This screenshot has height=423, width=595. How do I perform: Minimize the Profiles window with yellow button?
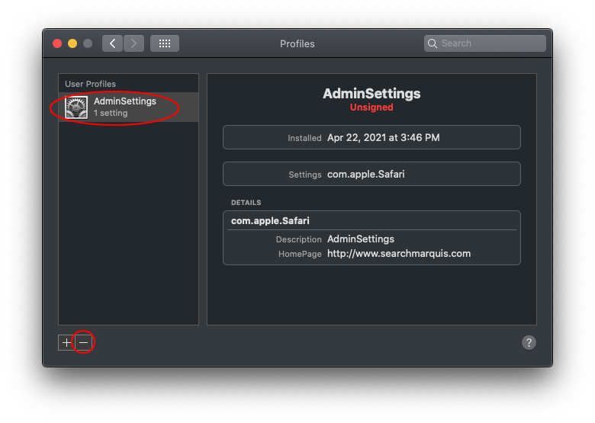pos(72,43)
